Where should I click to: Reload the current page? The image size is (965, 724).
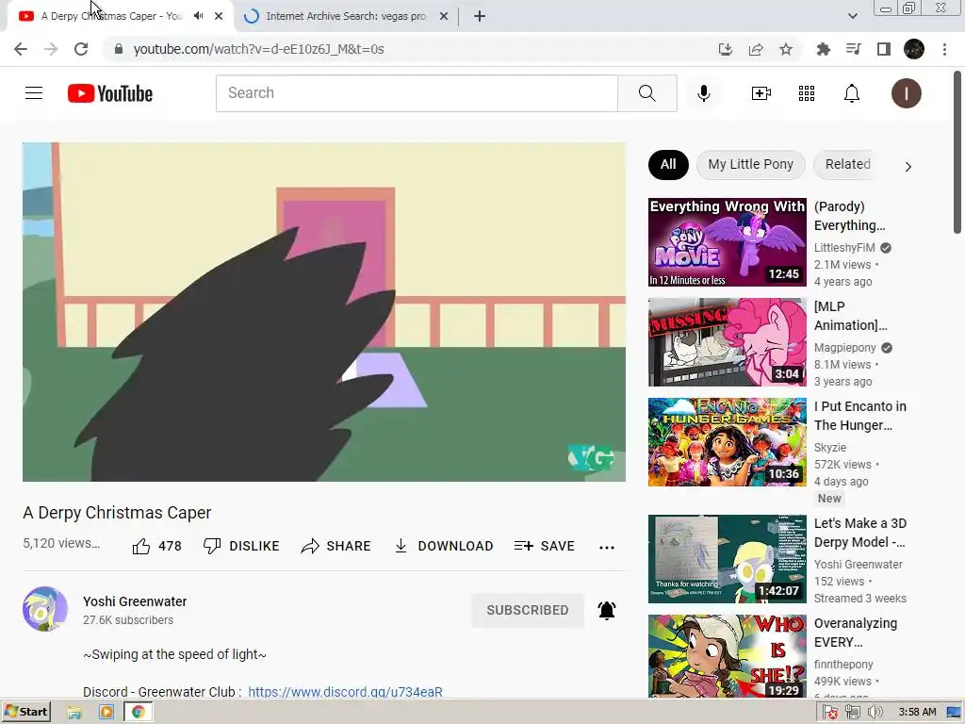(x=81, y=49)
